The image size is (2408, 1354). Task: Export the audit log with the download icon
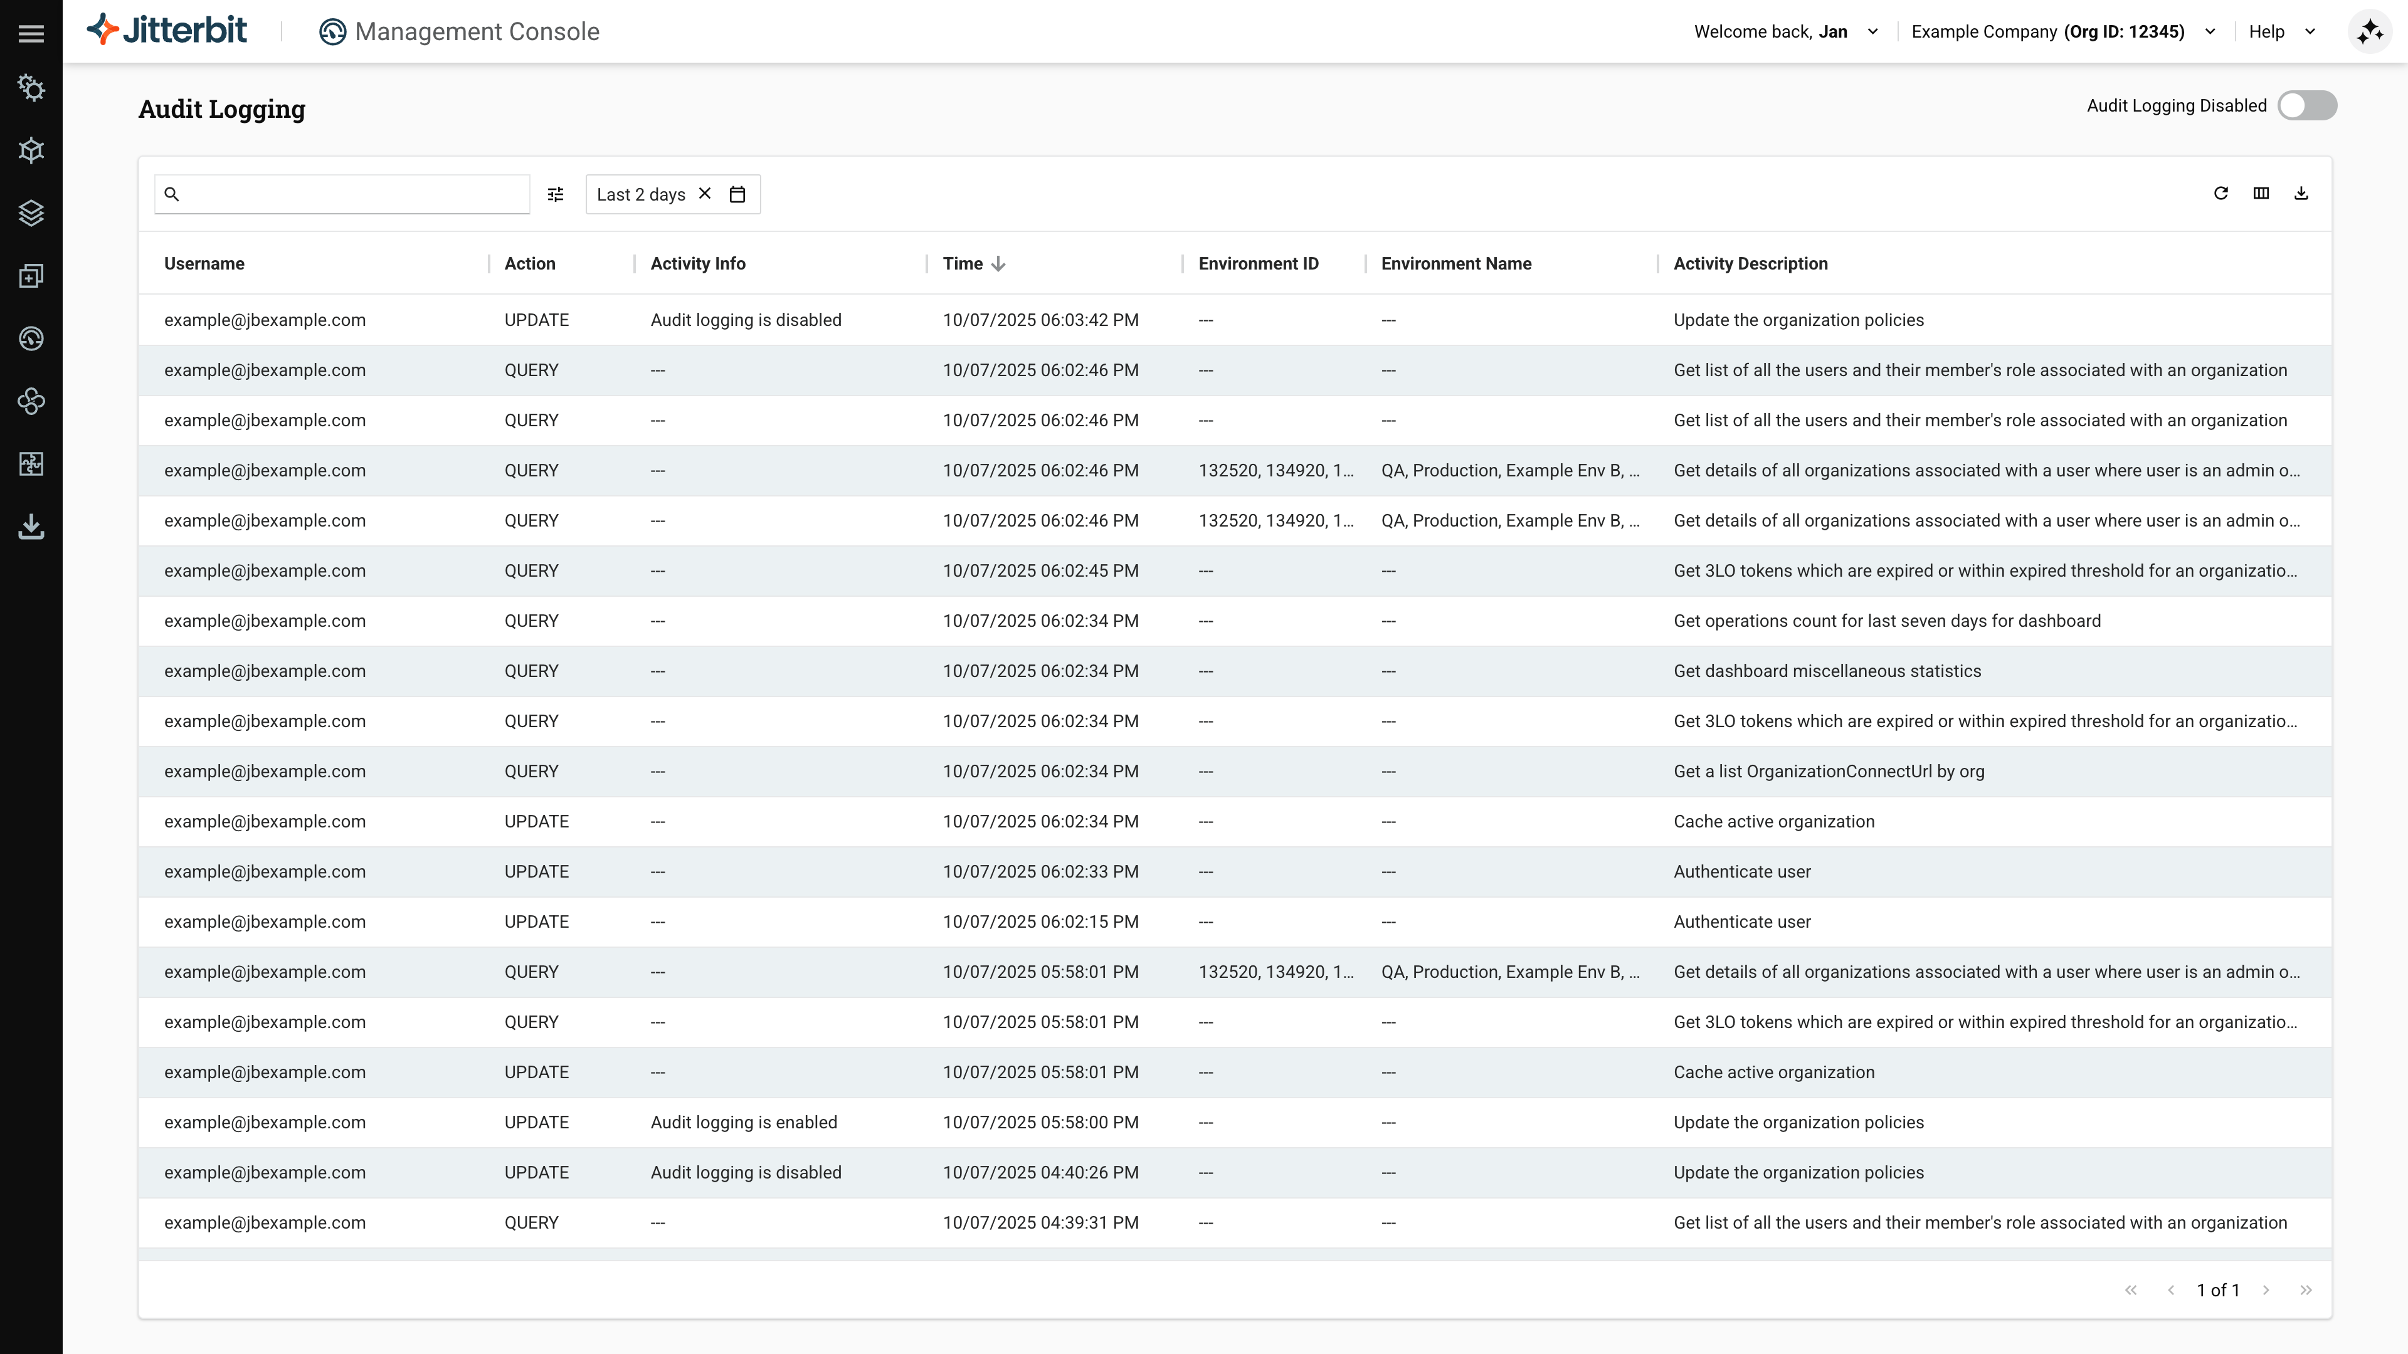click(2301, 194)
